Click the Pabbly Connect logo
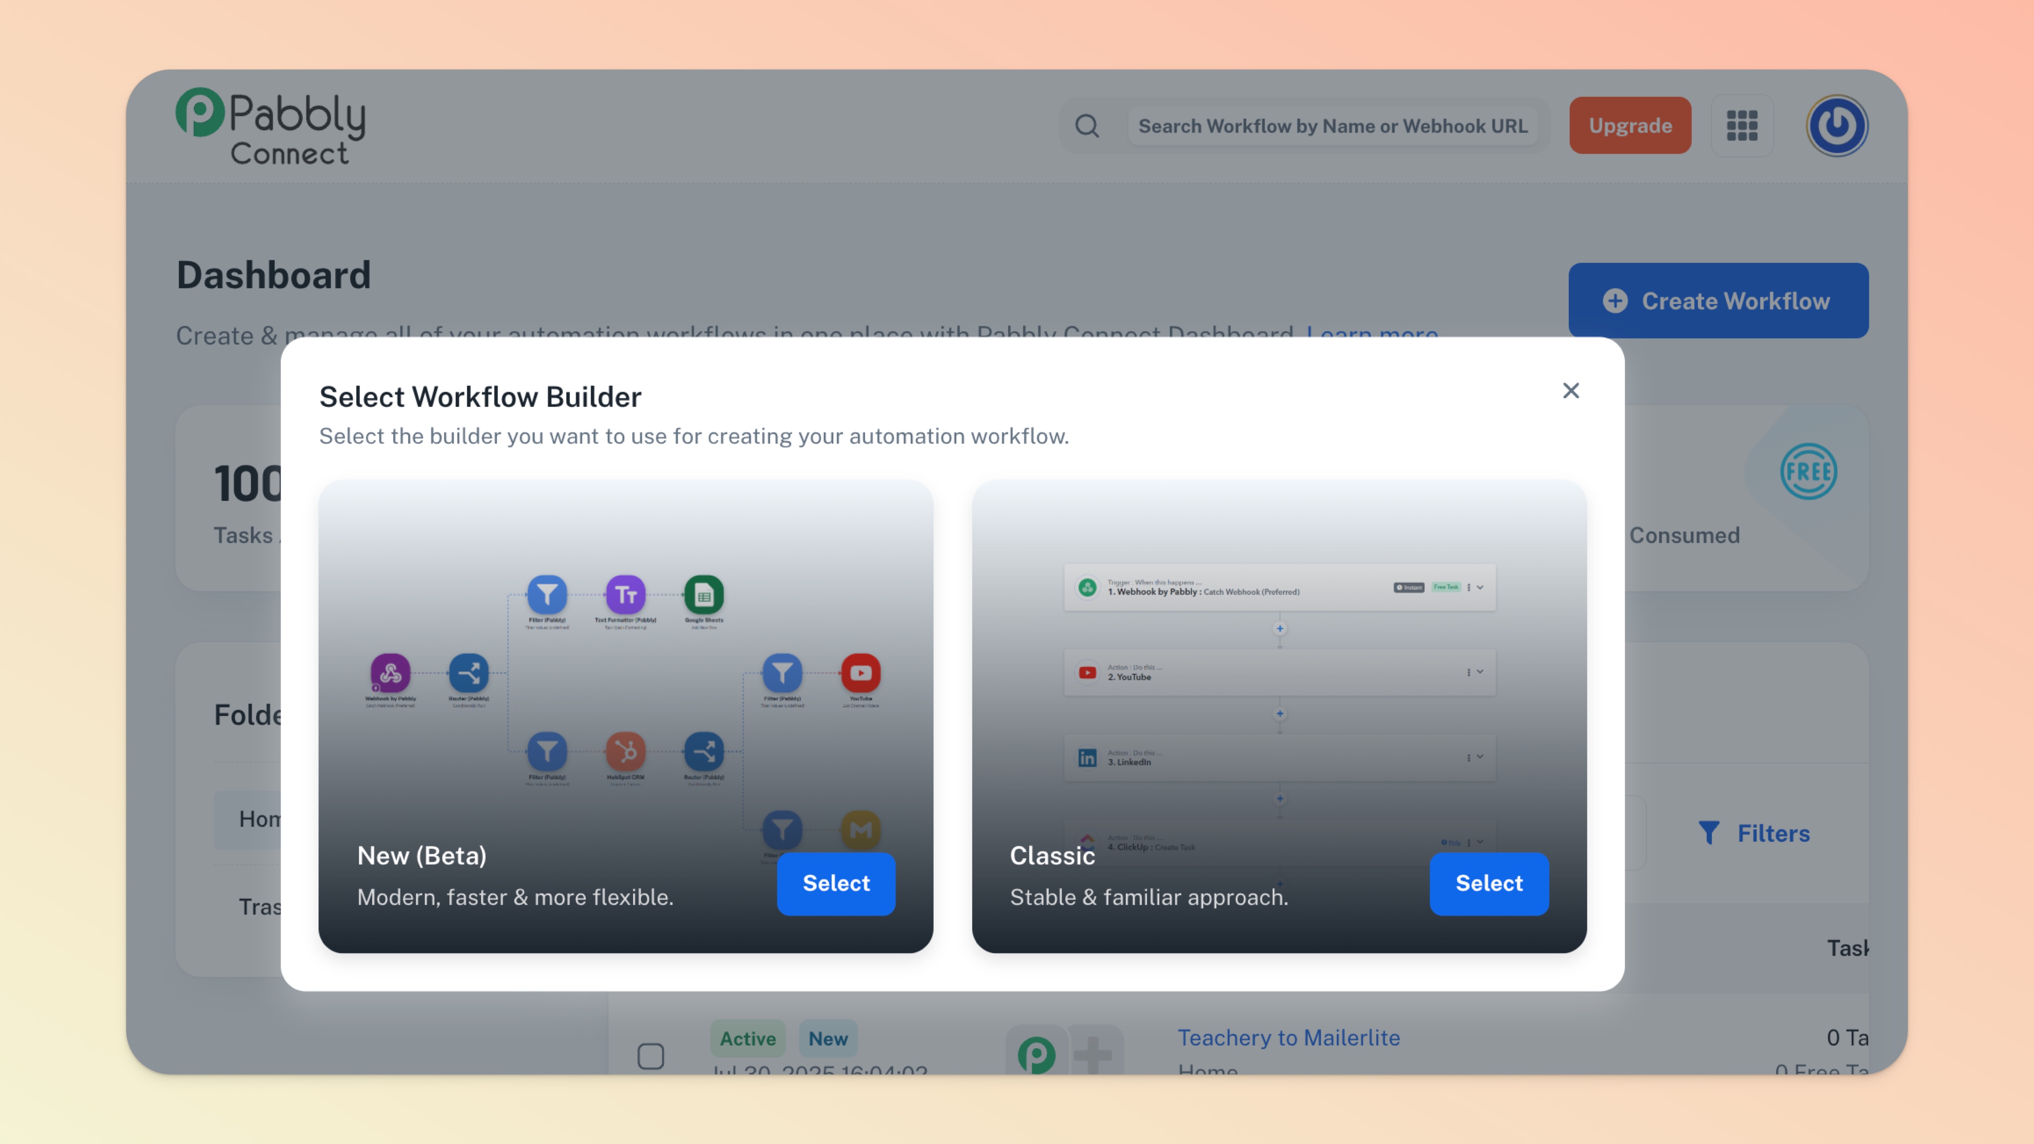2034x1144 pixels. pyautogui.click(x=270, y=126)
